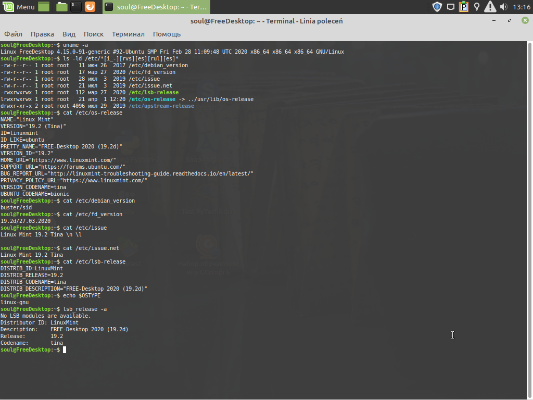533x400 pixels.
Task: Click the 'uname -a' command text
Action: [x=75, y=45]
